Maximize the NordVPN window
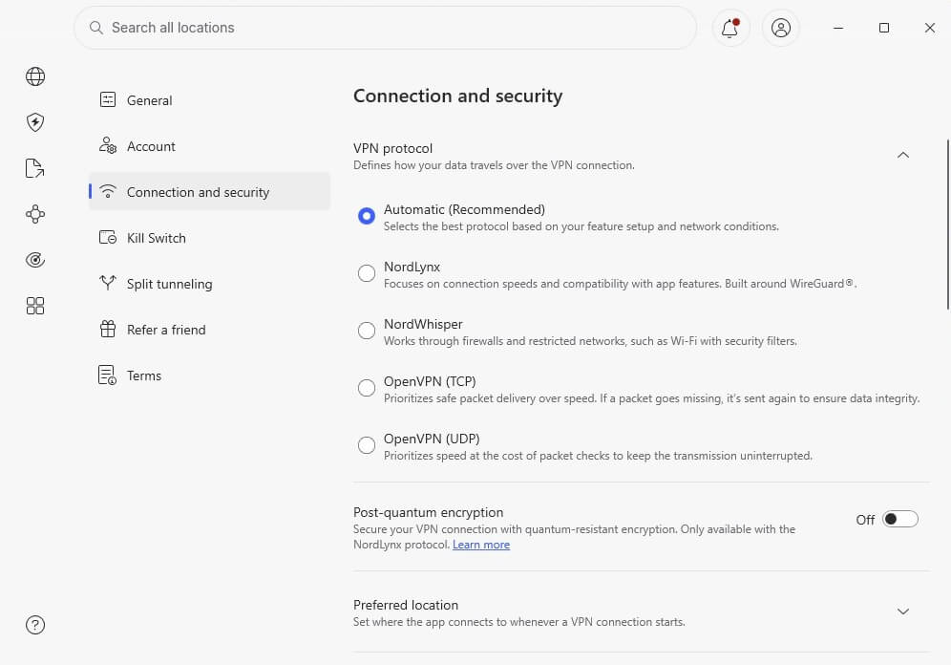Screen dimensions: 951x665 tap(883, 28)
